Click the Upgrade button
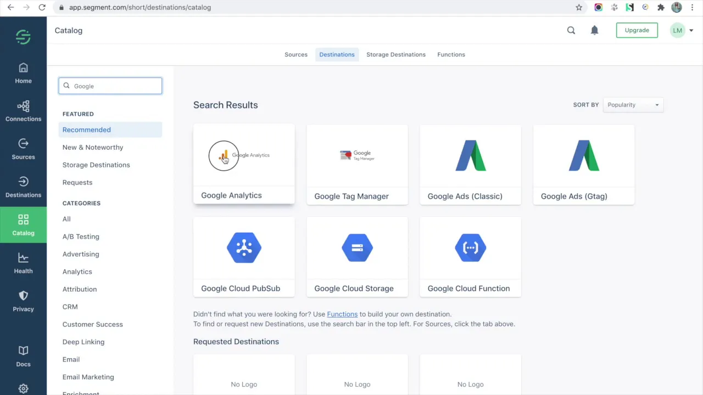 pyautogui.click(x=637, y=30)
